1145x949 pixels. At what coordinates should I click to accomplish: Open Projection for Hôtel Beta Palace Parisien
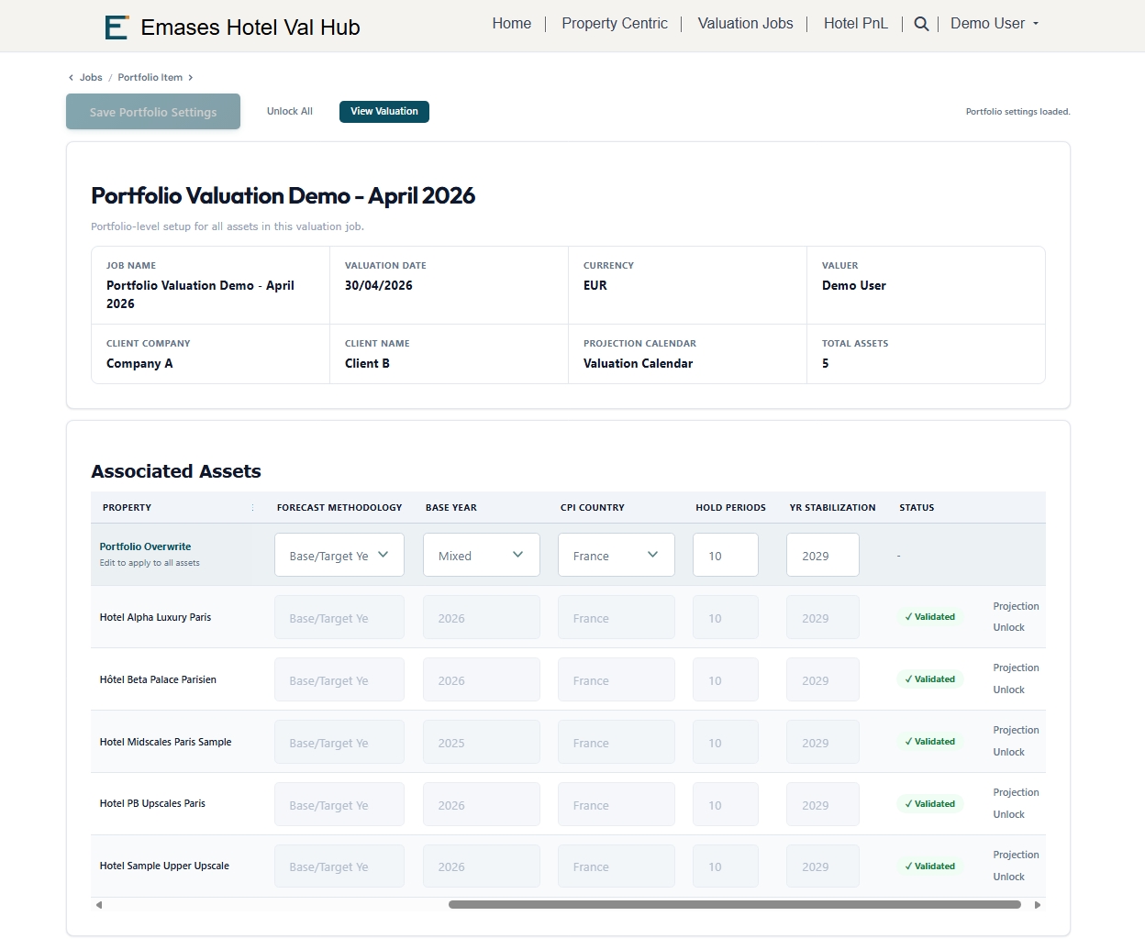point(1016,668)
